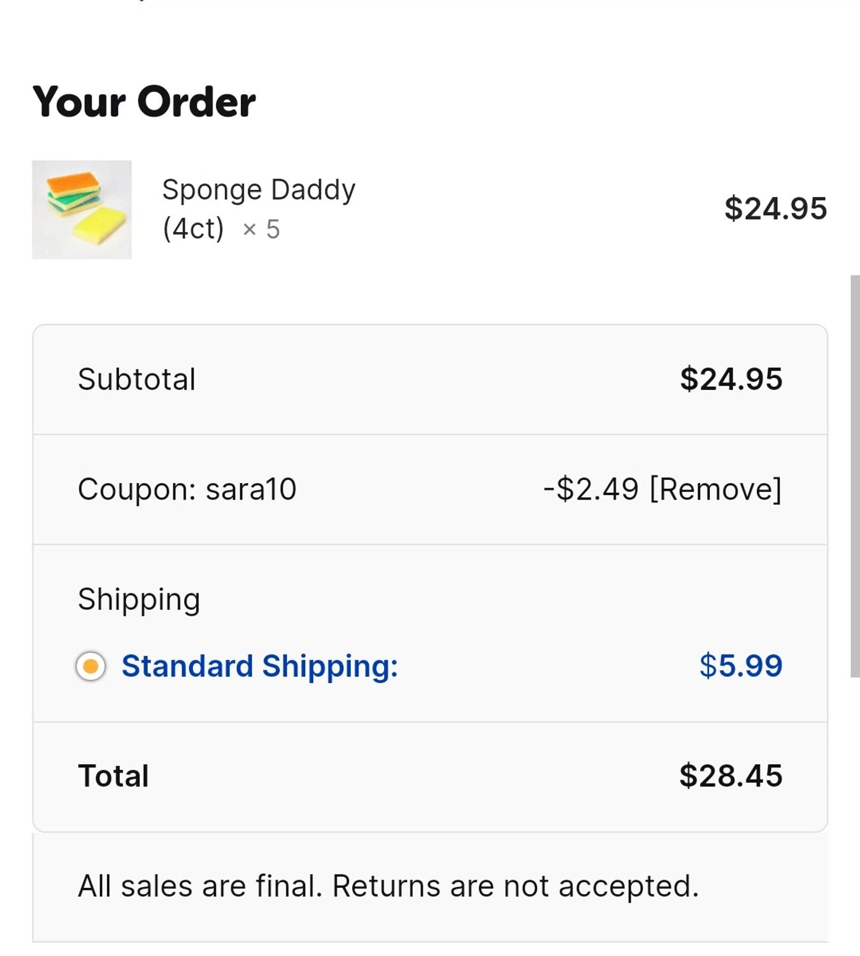
Task: Click the $24.95 product line price
Action: 775,208
